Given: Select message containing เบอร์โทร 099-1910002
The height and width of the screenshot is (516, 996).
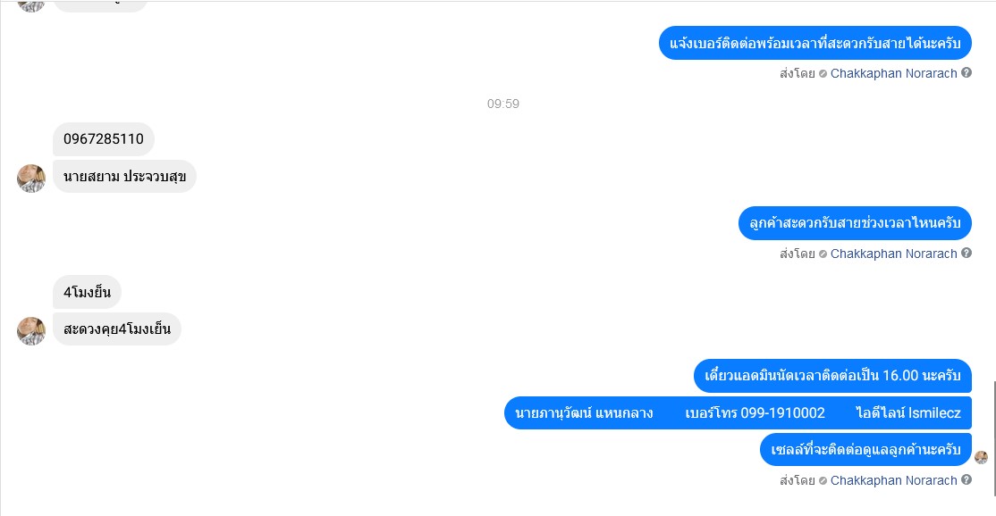Looking at the screenshot, I should pos(739,412).
